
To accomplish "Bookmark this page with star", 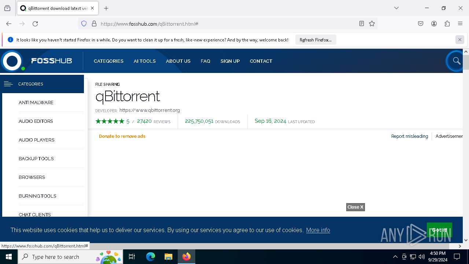I will pyautogui.click(x=372, y=24).
